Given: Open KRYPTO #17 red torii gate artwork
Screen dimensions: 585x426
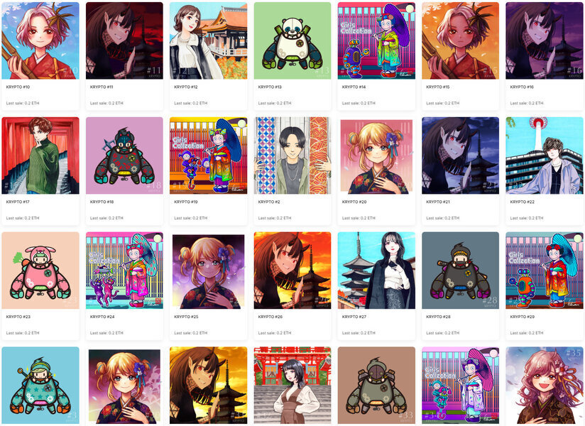Looking at the screenshot, I should point(40,155).
